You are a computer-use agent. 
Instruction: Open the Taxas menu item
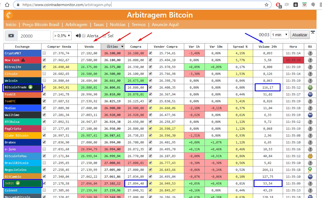[x=99, y=25]
